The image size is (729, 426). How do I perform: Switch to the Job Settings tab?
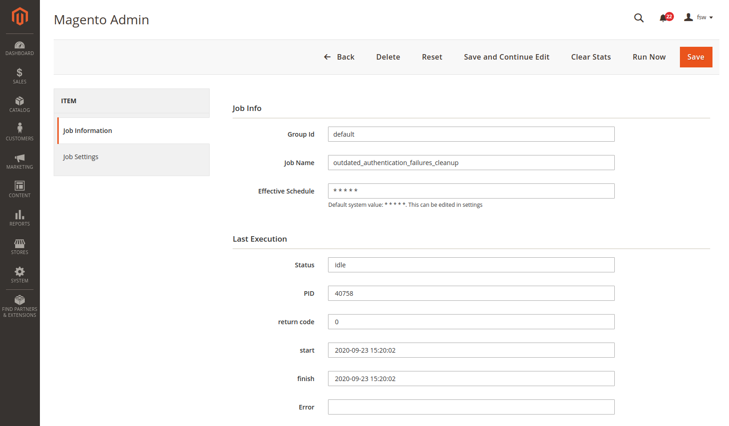coord(81,157)
